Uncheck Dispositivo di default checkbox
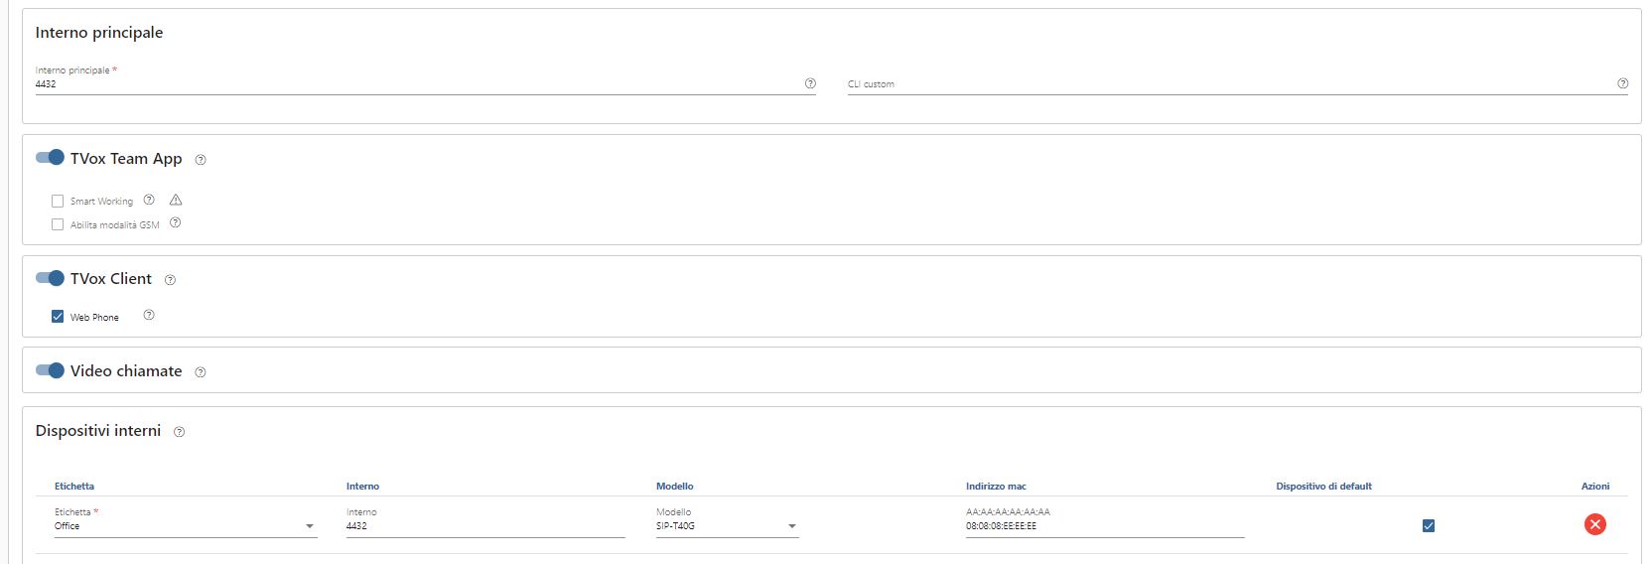Viewport: 1652px width, 564px height. (1429, 525)
